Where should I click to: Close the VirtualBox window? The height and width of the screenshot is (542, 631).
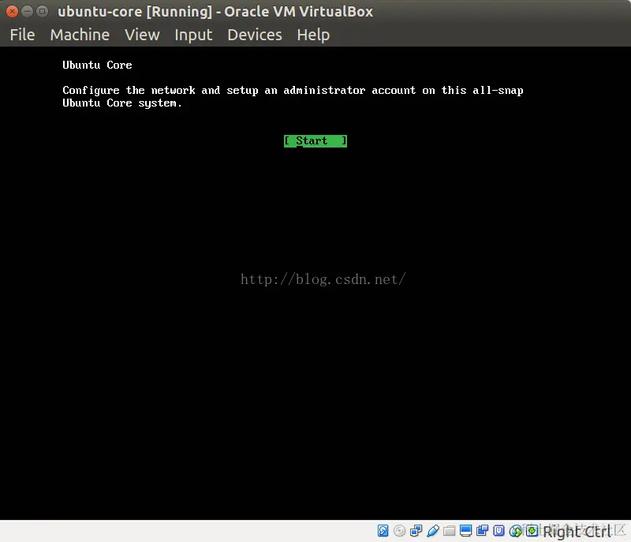click(12, 11)
